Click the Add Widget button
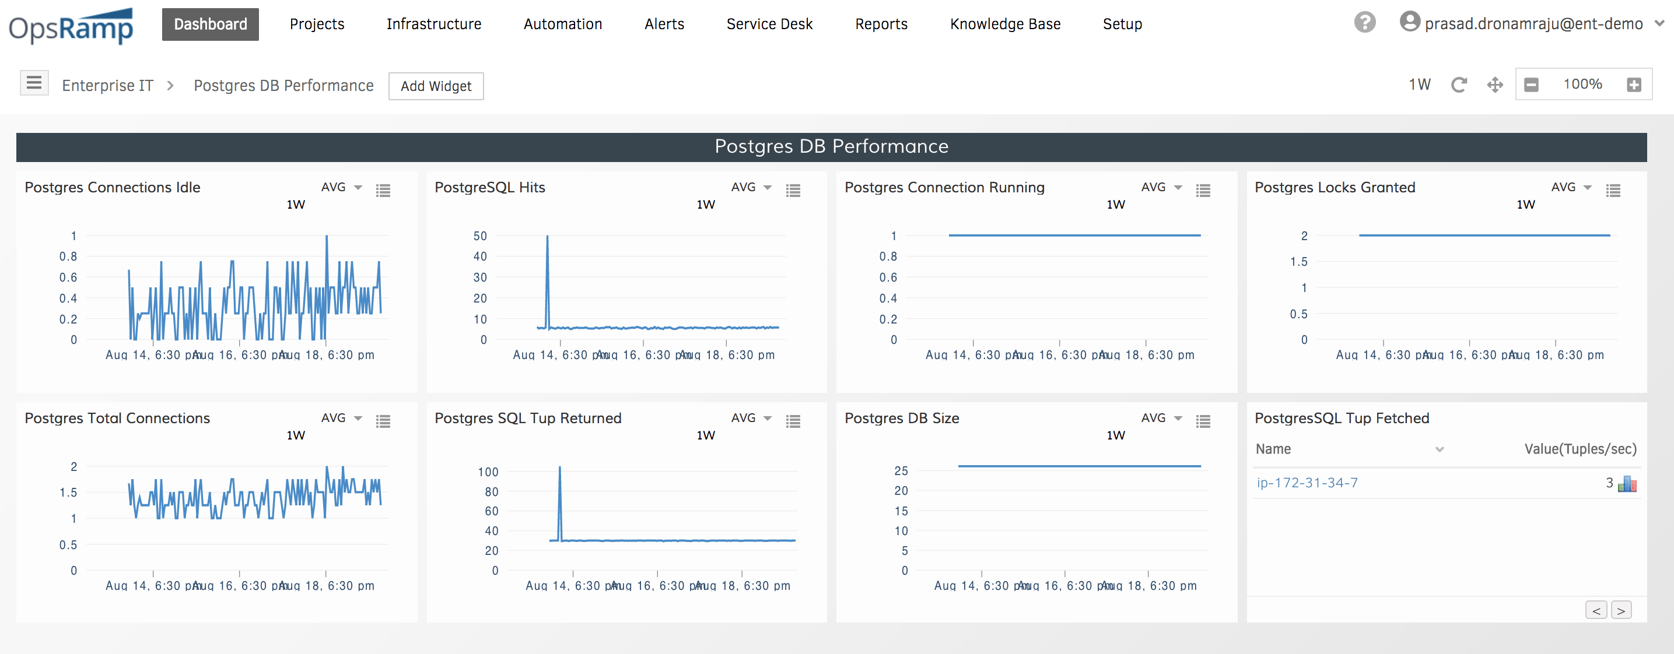The image size is (1674, 654). coord(437,86)
